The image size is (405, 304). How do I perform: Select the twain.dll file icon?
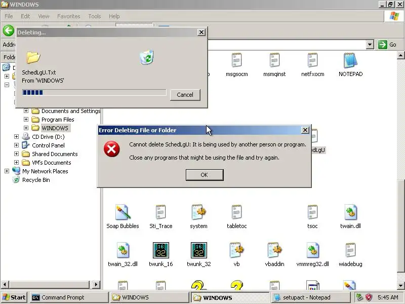[x=350, y=212]
